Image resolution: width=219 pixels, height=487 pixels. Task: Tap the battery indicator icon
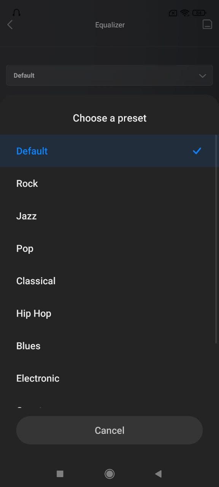point(199,13)
